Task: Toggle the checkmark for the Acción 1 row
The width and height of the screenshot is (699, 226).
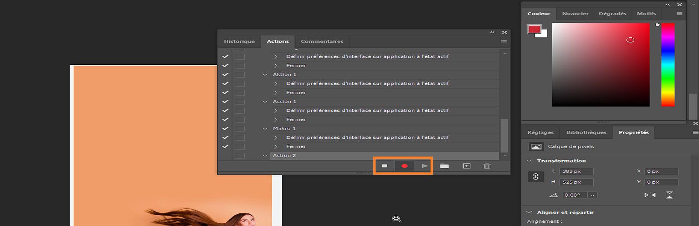Action: [x=226, y=102]
